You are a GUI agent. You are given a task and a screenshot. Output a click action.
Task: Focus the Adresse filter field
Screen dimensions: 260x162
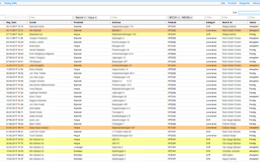139,18
